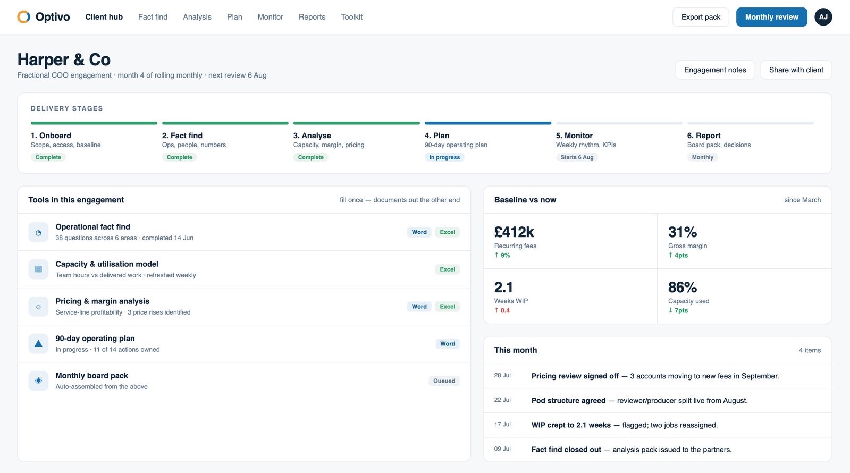Viewport: 850px width, 473px height.
Task: Open the AJ user avatar
Action: (823, 17)
